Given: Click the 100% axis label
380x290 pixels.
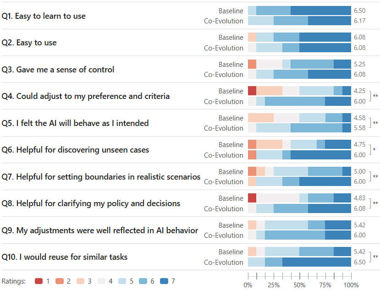Looking at the screenshot, I should click(x=351, y=285).
